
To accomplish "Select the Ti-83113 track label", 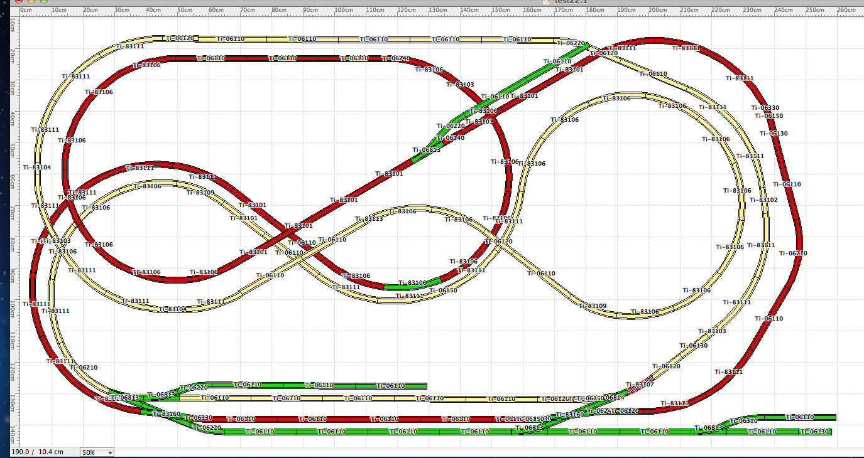I will 369,219.
